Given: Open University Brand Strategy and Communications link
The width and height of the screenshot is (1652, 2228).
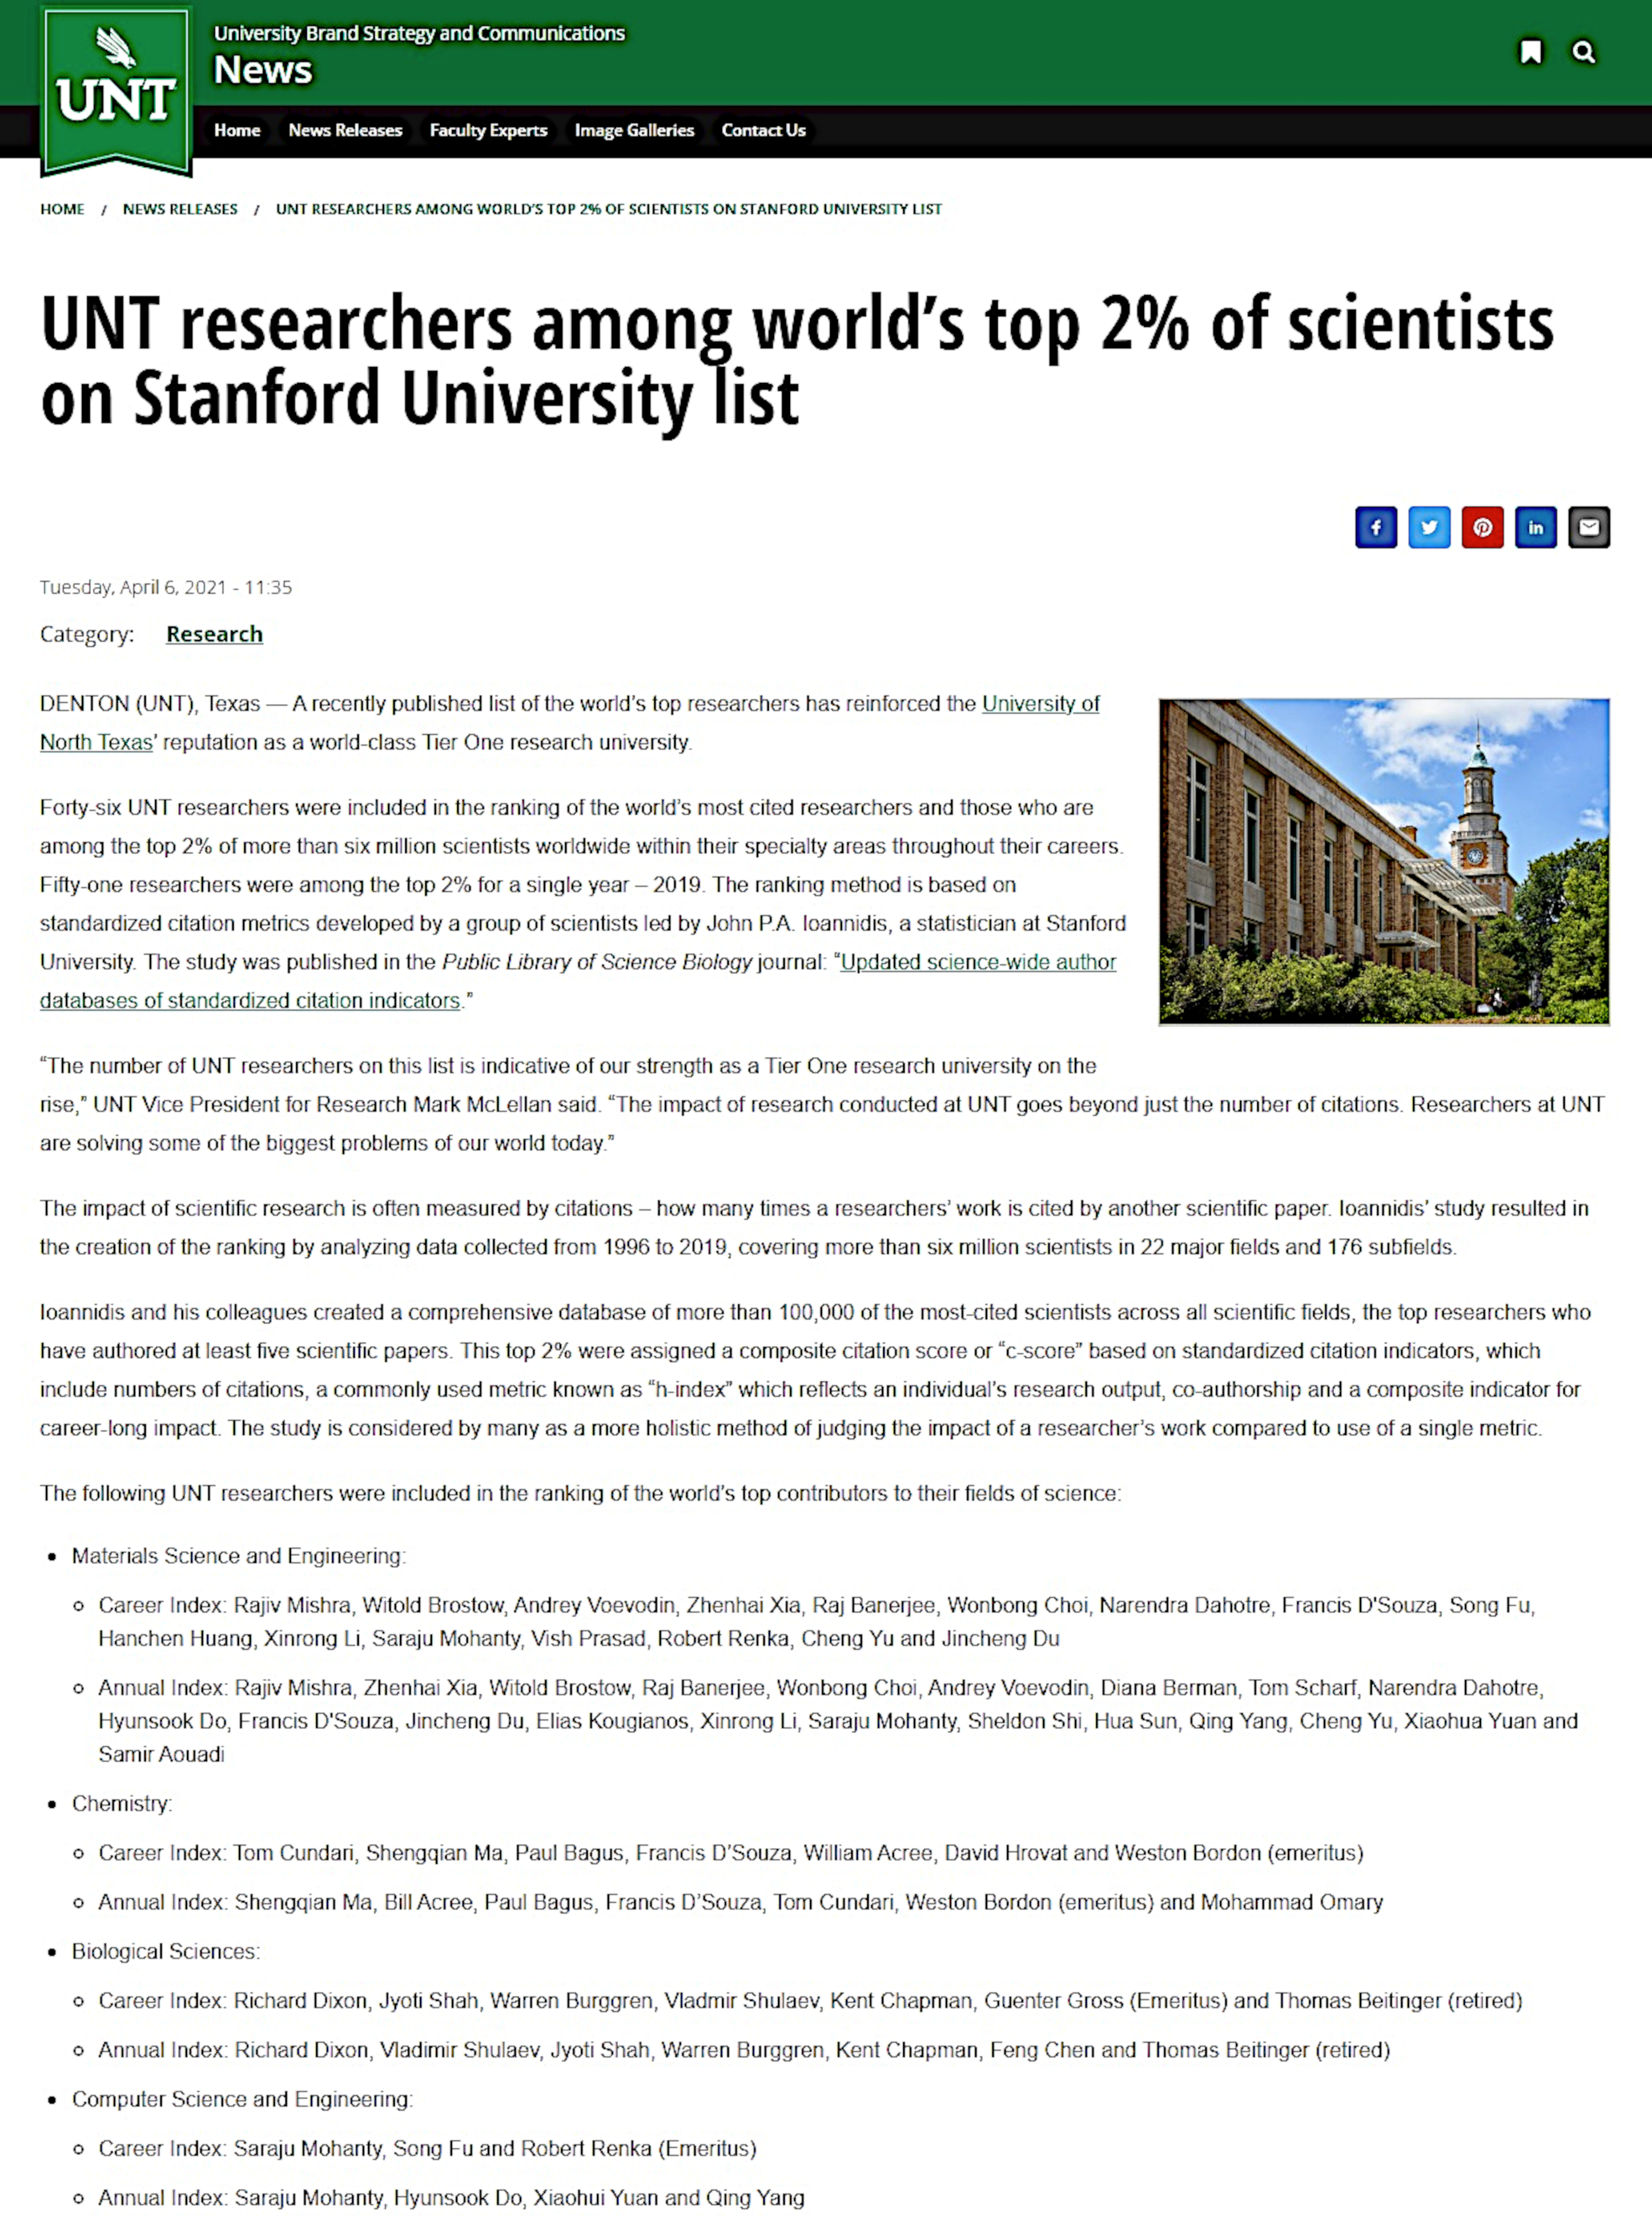Looking at the screenshot, I should point(419,33).
